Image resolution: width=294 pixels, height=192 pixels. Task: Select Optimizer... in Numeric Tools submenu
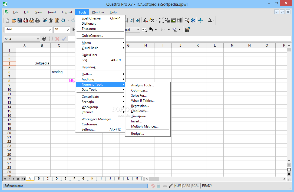tap(148, 90)
